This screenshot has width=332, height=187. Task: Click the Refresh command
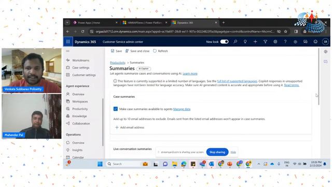[x=160, y=51]
